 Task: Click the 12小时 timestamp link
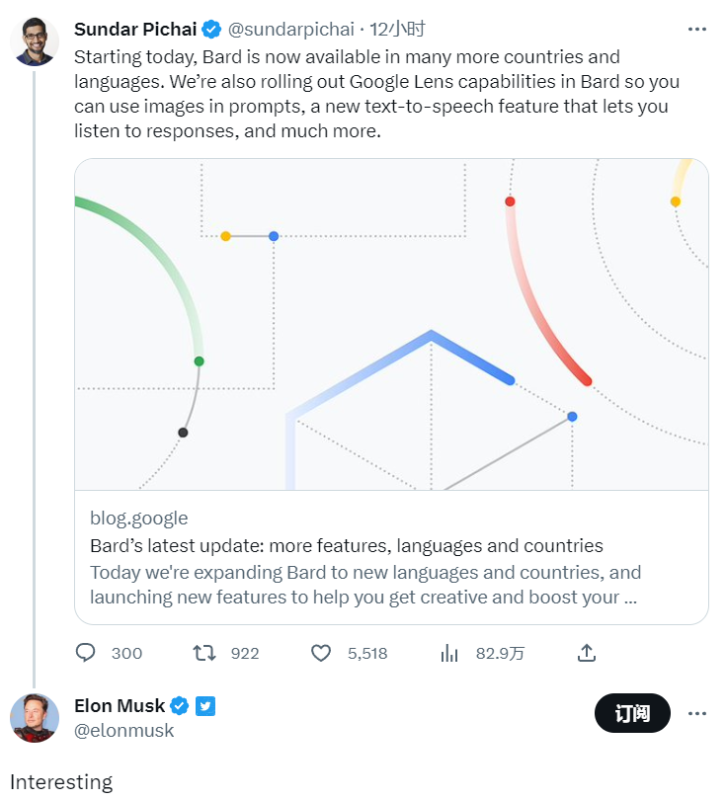pyautogui.click(x=397, y=29)
